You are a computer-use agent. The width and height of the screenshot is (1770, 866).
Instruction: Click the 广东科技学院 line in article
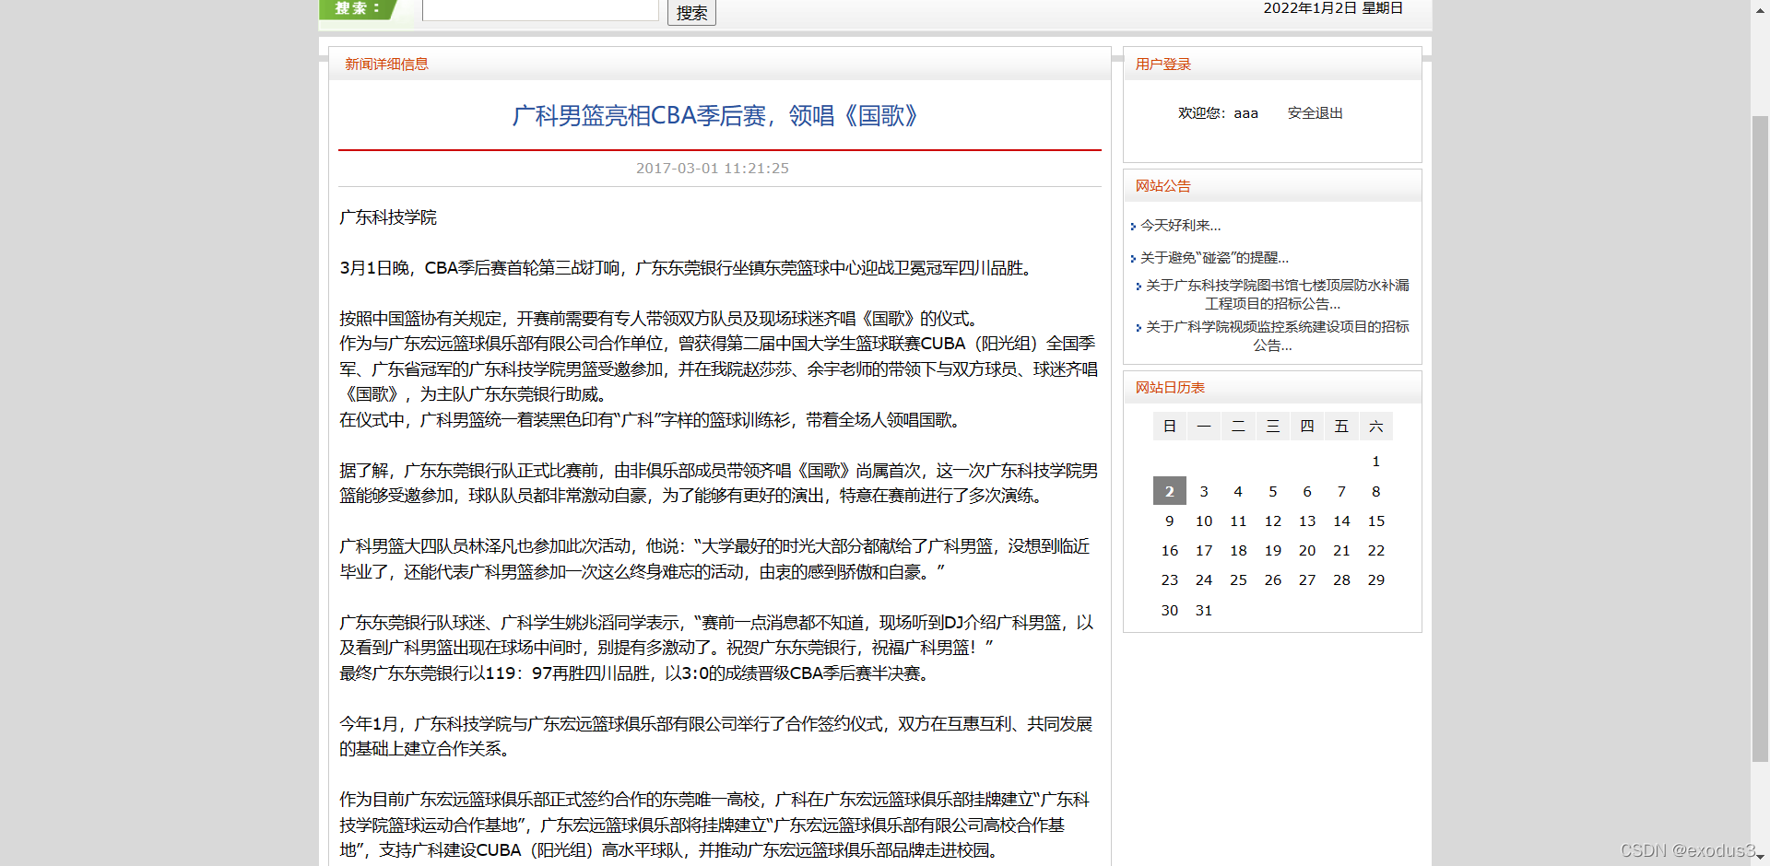388,217
